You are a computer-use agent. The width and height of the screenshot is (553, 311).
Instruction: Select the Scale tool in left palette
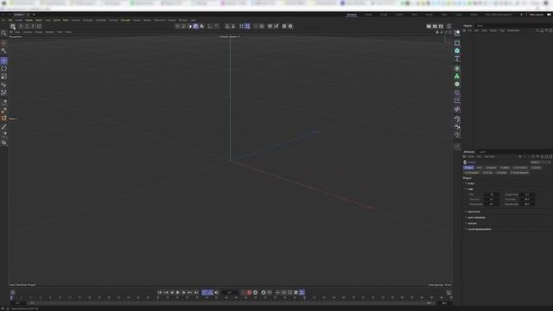3,77
